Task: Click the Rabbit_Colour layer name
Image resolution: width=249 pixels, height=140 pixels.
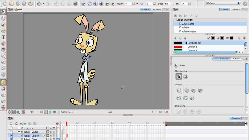Action: (31, 136)
